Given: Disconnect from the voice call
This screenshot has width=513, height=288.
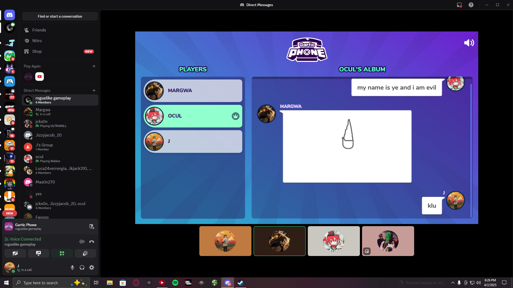Looking at the screenshot, I should pos(92,242).
